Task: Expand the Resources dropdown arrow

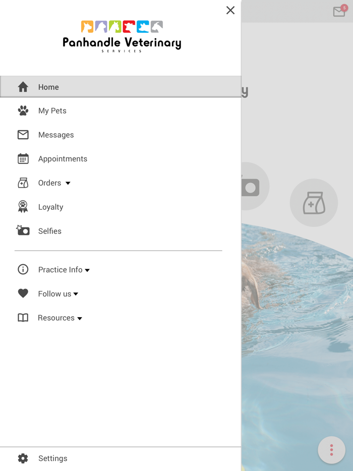Action: pyautogui.click(x=80, y=318)
